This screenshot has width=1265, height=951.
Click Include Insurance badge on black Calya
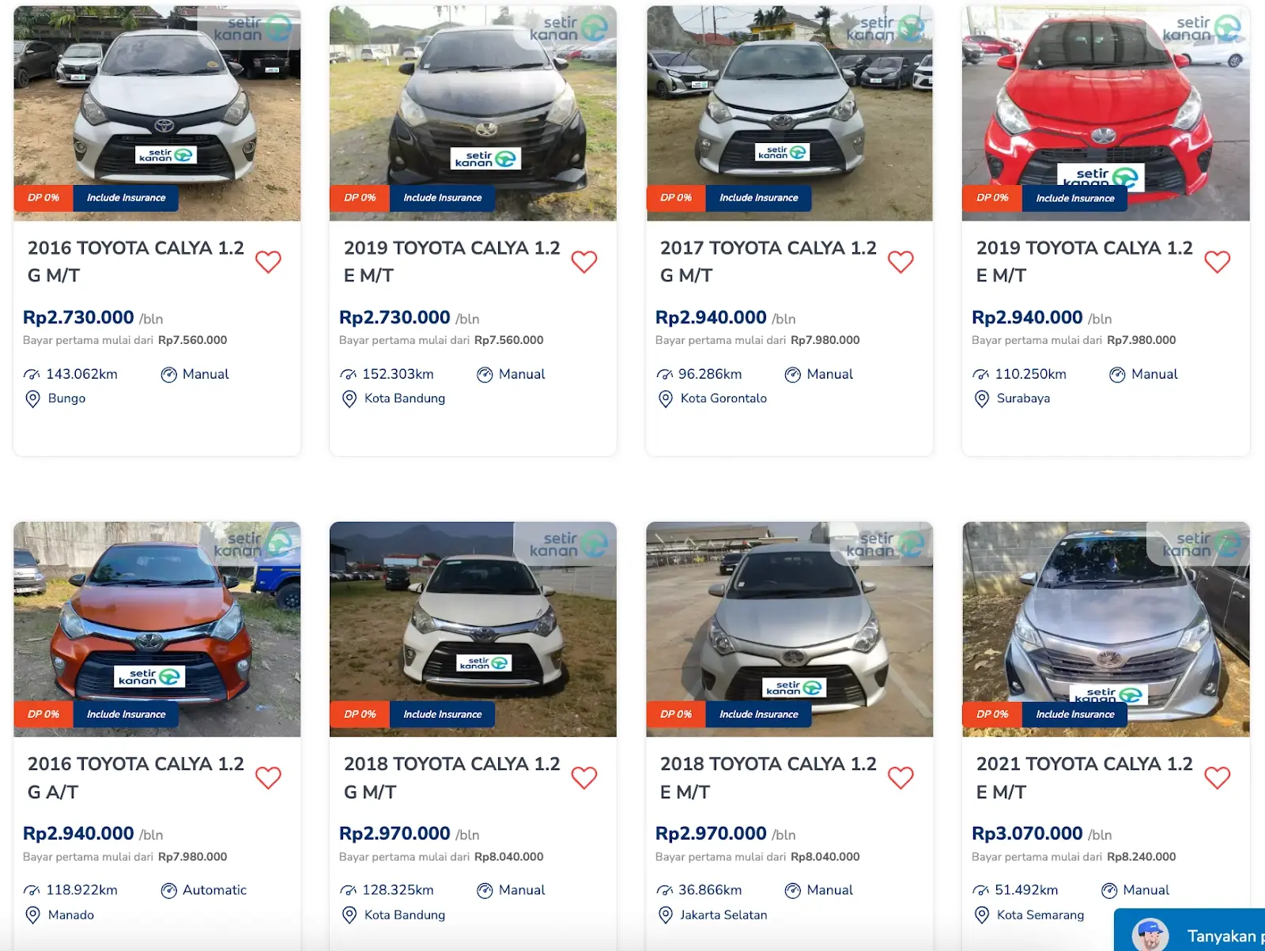442,198
